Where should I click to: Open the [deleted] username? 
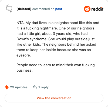(24, 9)
